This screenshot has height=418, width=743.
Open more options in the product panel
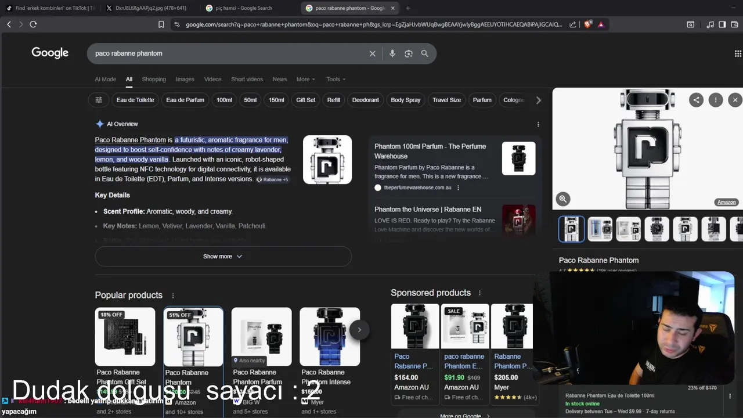(716, 100)
